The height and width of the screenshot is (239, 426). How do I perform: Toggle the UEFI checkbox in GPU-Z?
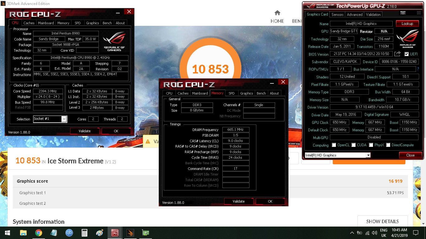(x=407, y=54)
